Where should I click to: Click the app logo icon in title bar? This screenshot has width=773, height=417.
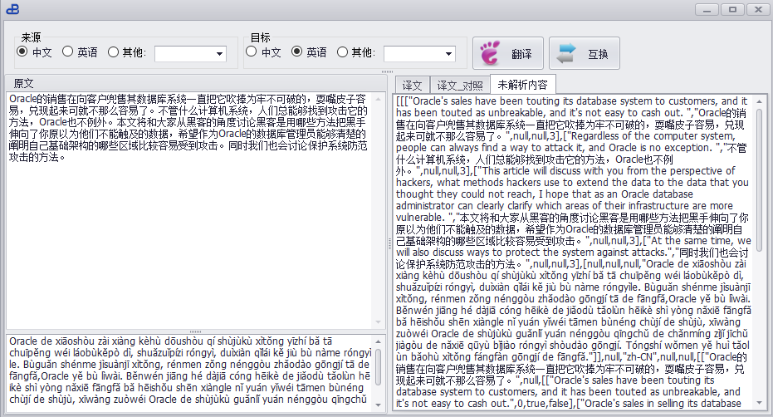tap(12, 9)
